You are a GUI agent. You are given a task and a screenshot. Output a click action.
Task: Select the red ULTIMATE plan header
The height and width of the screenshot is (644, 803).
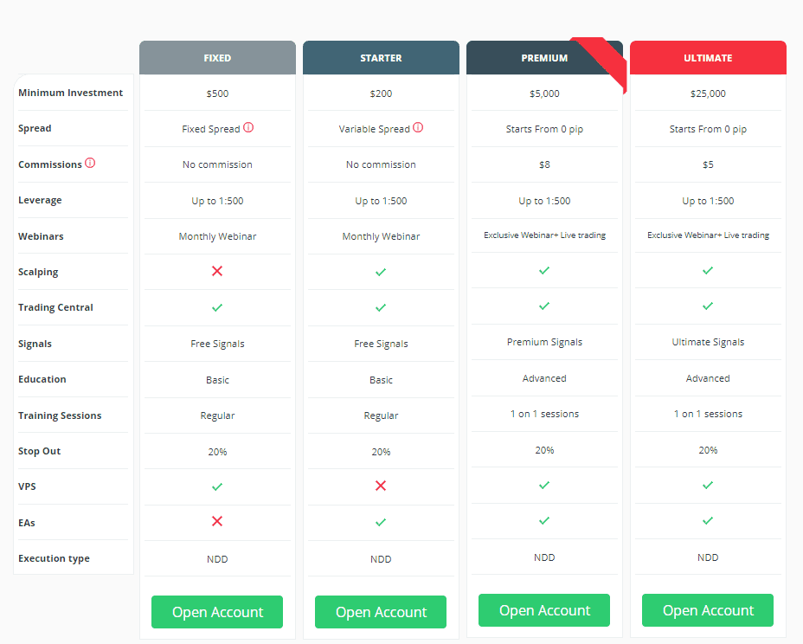[x=708, y=58]
